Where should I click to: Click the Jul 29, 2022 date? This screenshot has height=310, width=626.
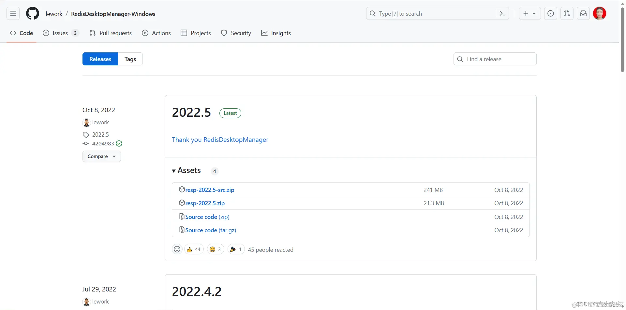click(x=99, y=290)
